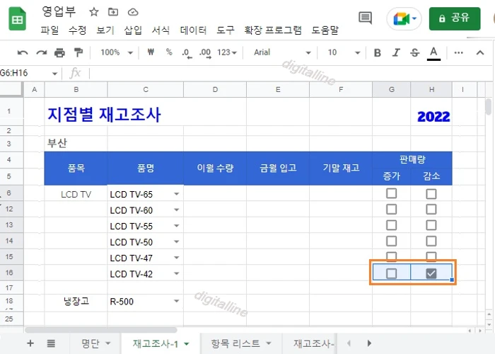Open the zoom 100% dropdown

116,52
